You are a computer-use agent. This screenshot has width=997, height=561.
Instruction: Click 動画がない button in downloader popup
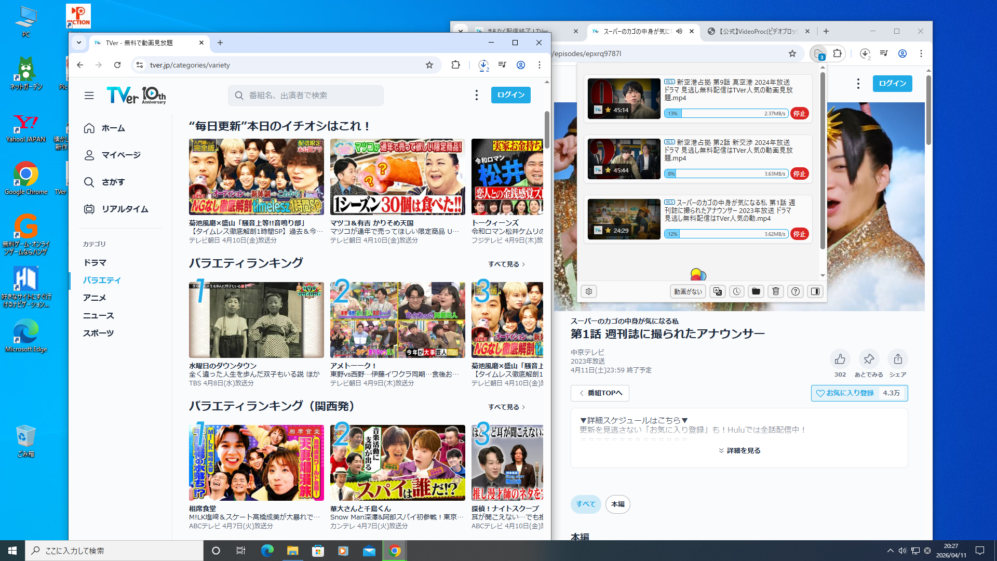(x=688, y=291)
